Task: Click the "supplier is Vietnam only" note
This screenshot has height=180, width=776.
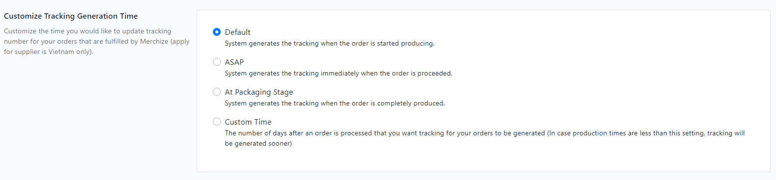Action: [53, 51]
